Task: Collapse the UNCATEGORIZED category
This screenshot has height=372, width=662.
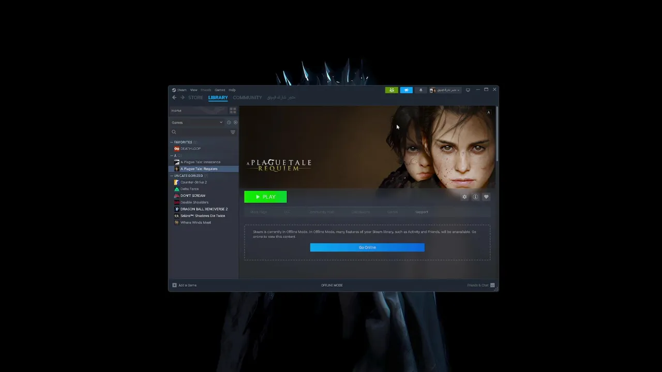Action: (172, 176)
